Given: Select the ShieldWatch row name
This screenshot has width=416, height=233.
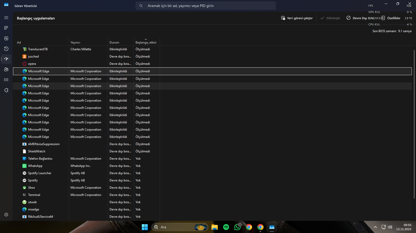Looking at the screenshot, I should click(37, 151).
